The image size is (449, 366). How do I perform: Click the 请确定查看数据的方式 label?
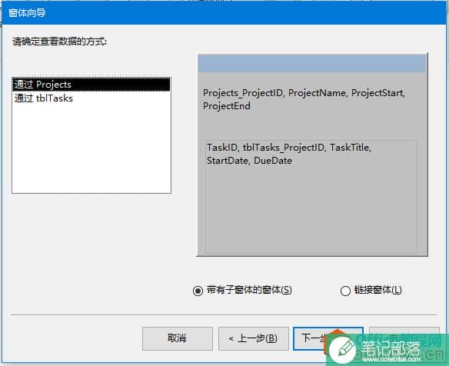pos(60,42)
